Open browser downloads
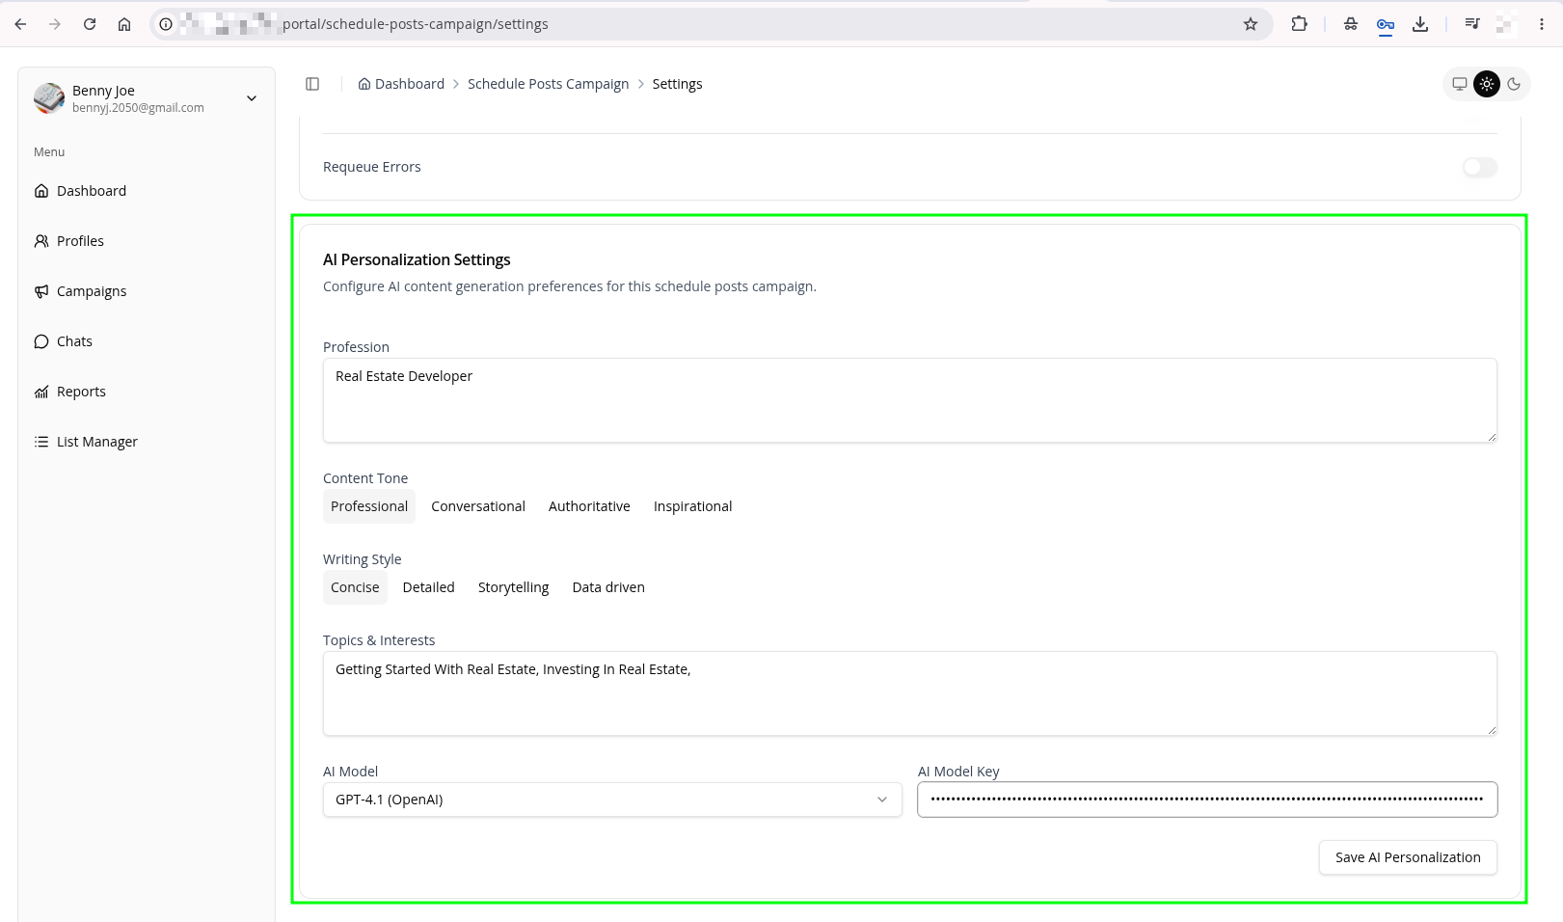 [1420, 24]
